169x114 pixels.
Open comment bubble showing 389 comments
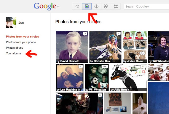(x=105, y=67)
